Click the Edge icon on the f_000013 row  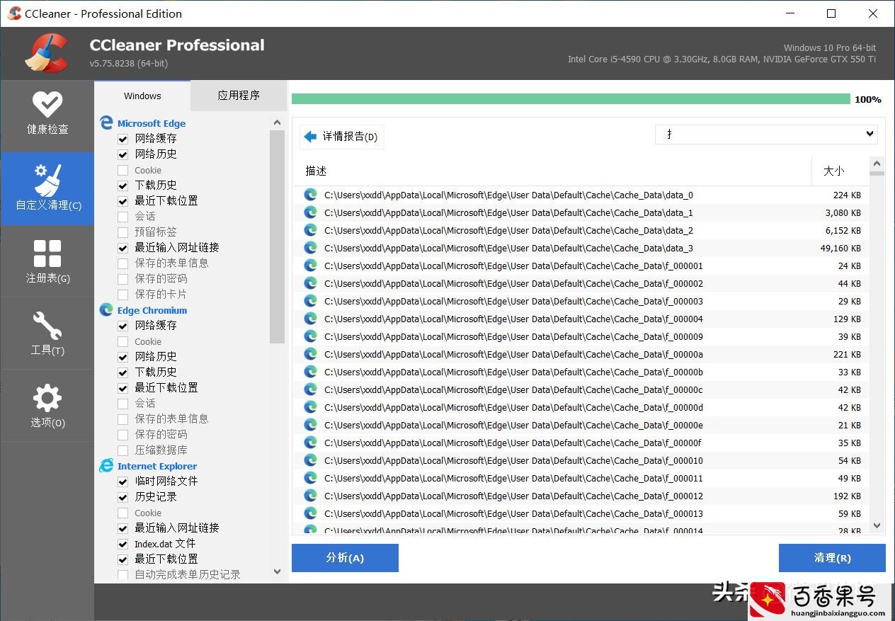[310, 513]
